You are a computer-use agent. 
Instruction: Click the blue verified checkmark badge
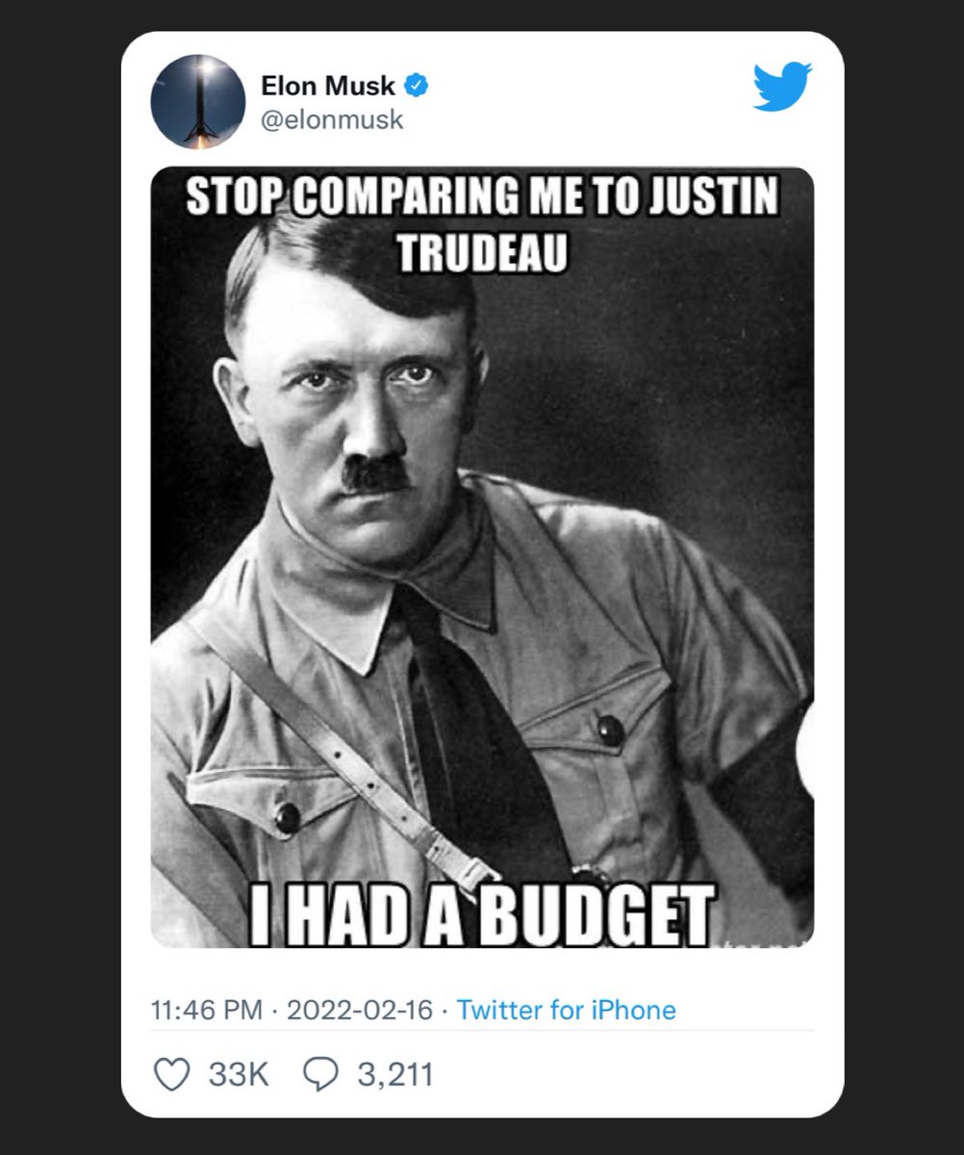click(416, 86)
